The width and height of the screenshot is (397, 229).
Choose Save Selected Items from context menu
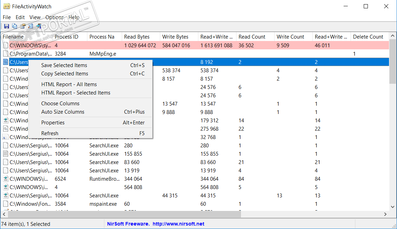(x=90, y=65)
